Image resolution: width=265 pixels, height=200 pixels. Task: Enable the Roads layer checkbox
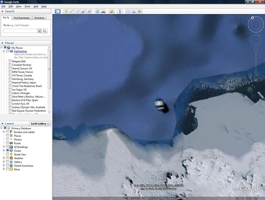(x=7, y=142)
